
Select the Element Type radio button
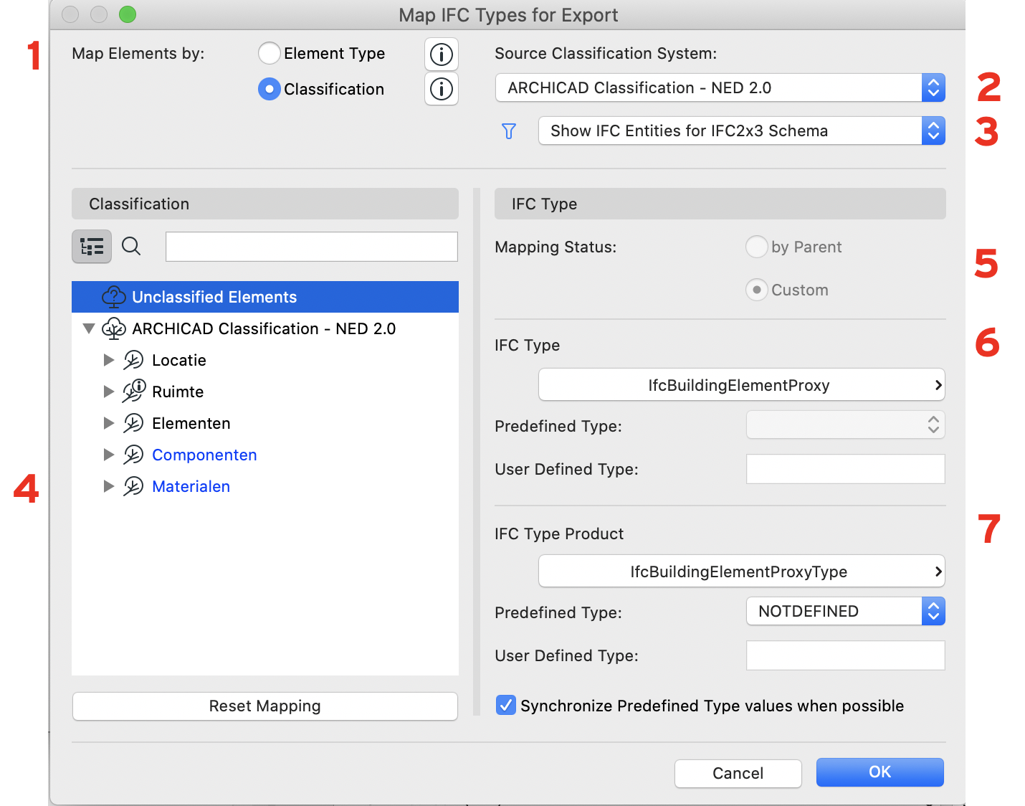click(270, 53)
